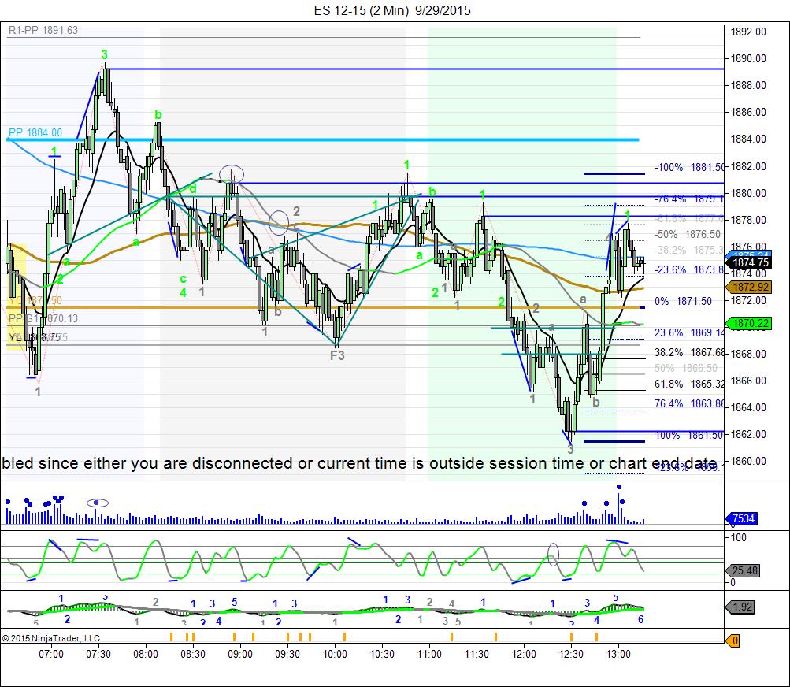Screen dimensions: 790x687
Task: Click the 13:00 time axis label
Action: tap(619, 654)
